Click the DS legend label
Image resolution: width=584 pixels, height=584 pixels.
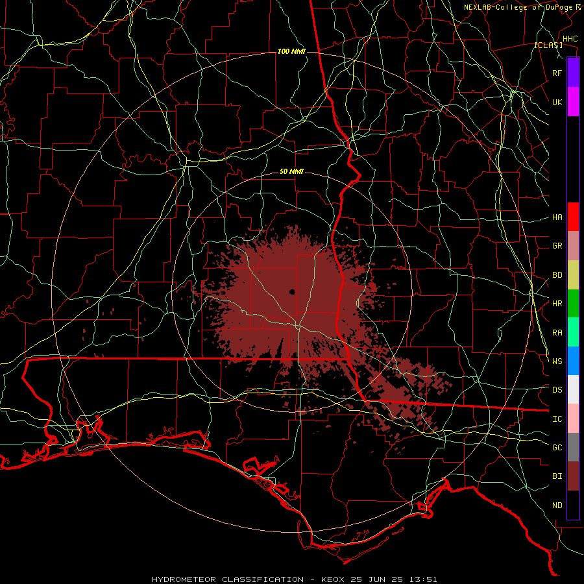[x=557, y=390]
